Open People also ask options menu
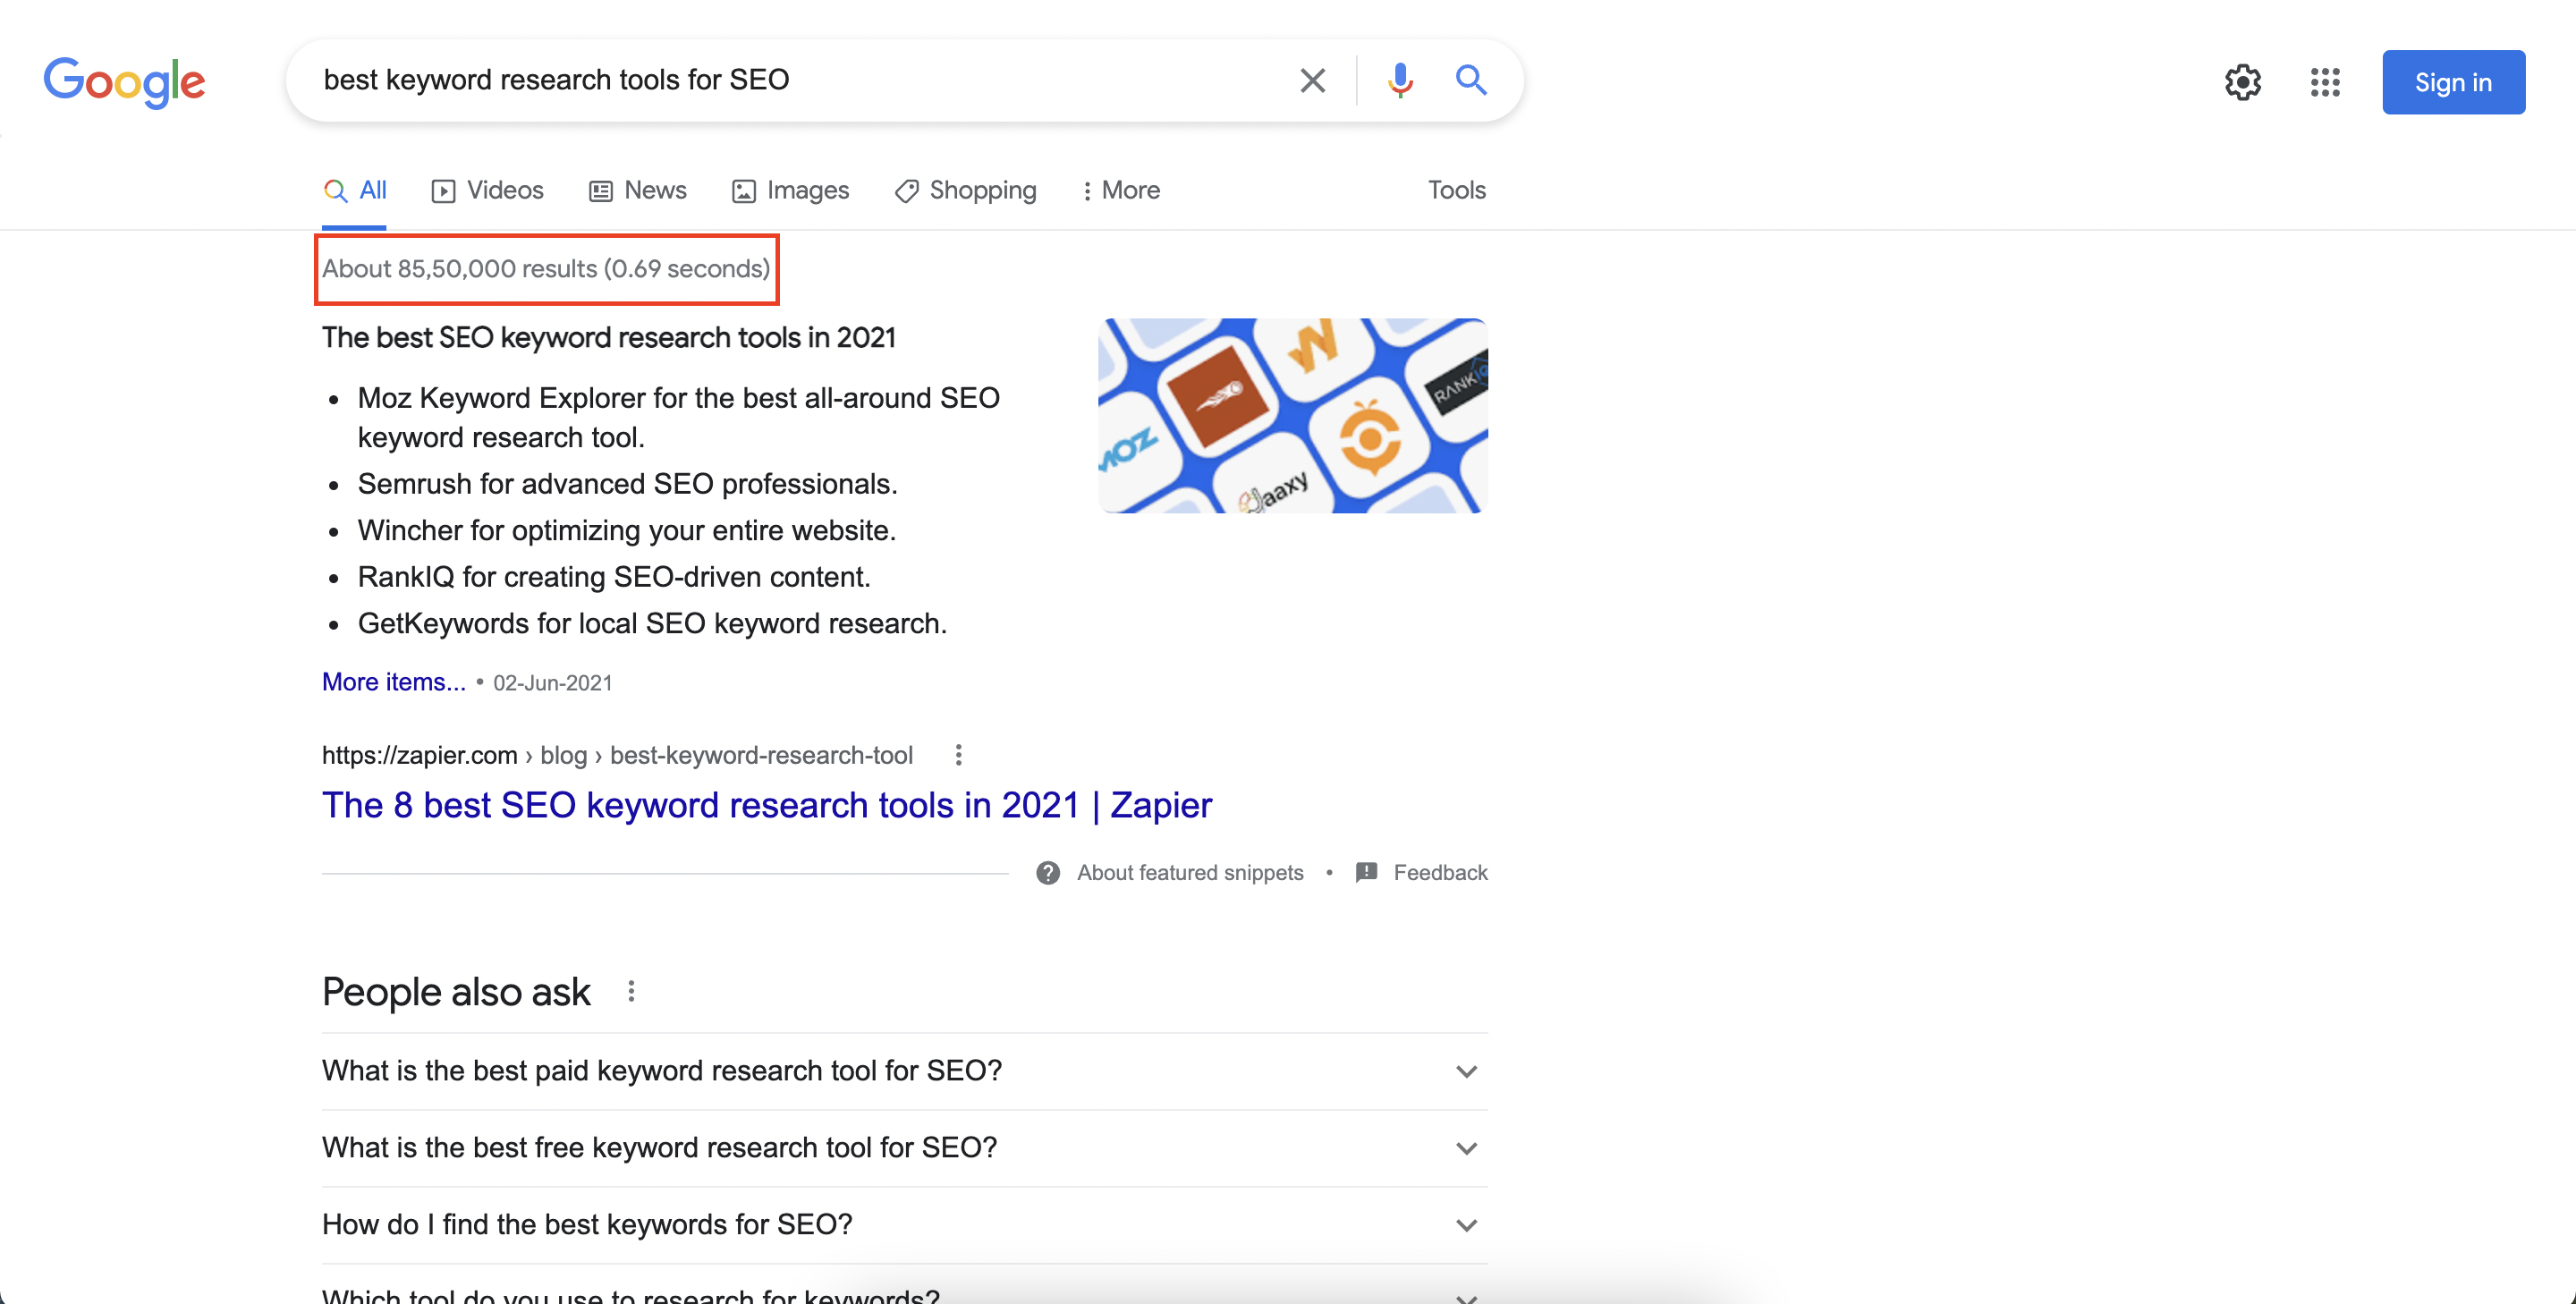The height and width of the screenshot is (1304, 2576). (x=631, y=991)
